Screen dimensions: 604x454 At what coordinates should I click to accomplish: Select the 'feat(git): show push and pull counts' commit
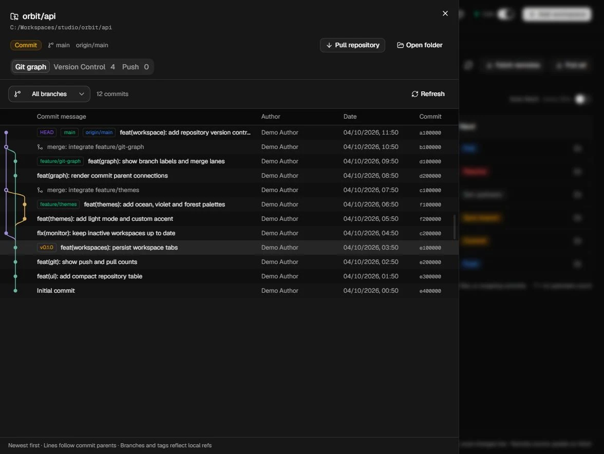[x=229, y=262]
